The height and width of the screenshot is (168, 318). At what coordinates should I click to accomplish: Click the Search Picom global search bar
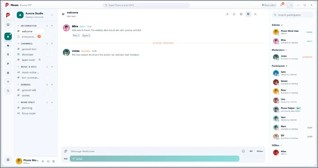click(x=146, y=5)
